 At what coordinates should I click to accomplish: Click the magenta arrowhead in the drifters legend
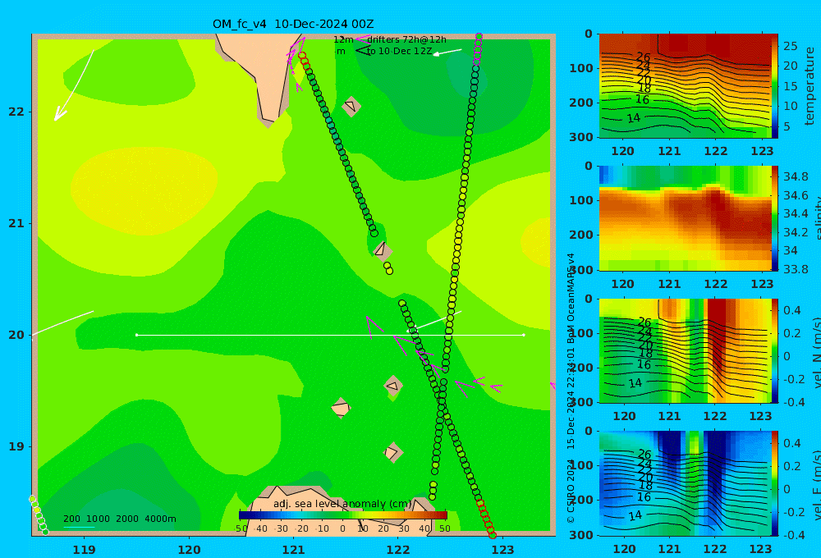(x=362, y=39)
